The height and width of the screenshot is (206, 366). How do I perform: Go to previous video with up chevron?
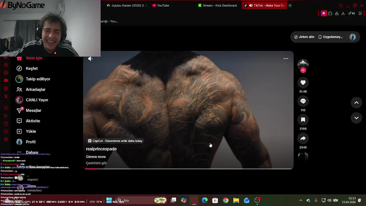tap(356, 103)
